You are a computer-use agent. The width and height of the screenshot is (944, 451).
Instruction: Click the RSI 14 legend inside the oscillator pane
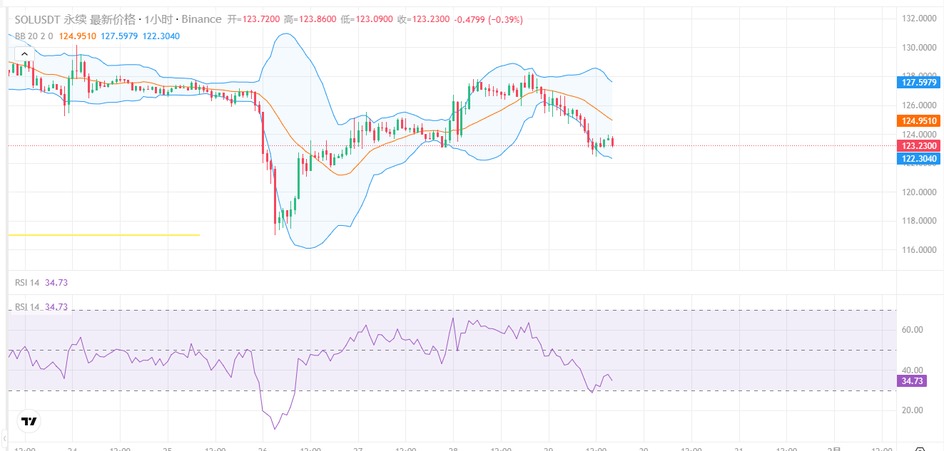click(x=28, y=307)
